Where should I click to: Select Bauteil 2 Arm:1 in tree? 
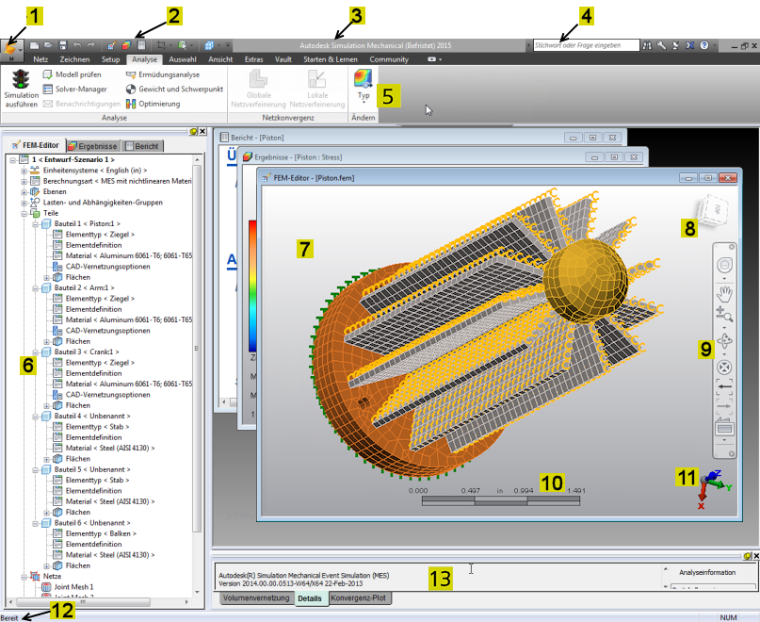(84, 287)
